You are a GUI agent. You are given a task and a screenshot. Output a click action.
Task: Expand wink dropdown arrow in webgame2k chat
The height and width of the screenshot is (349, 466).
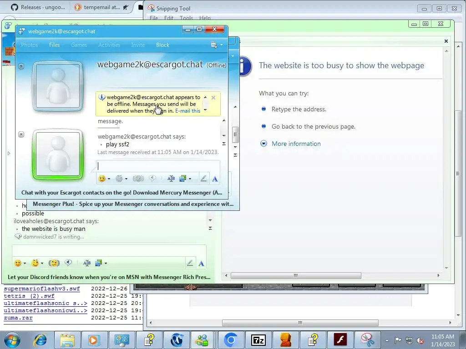[x=127, y=179]
